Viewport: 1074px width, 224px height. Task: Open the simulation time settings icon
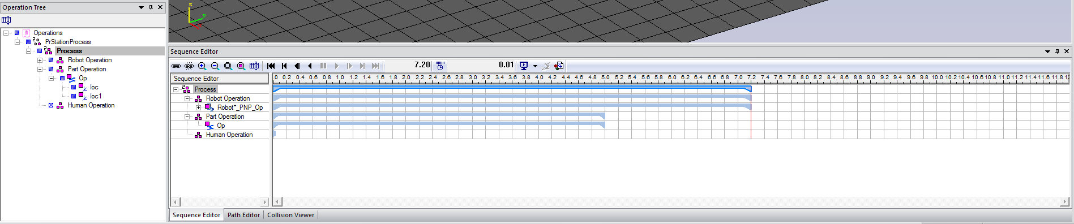(x=440, y=66)
